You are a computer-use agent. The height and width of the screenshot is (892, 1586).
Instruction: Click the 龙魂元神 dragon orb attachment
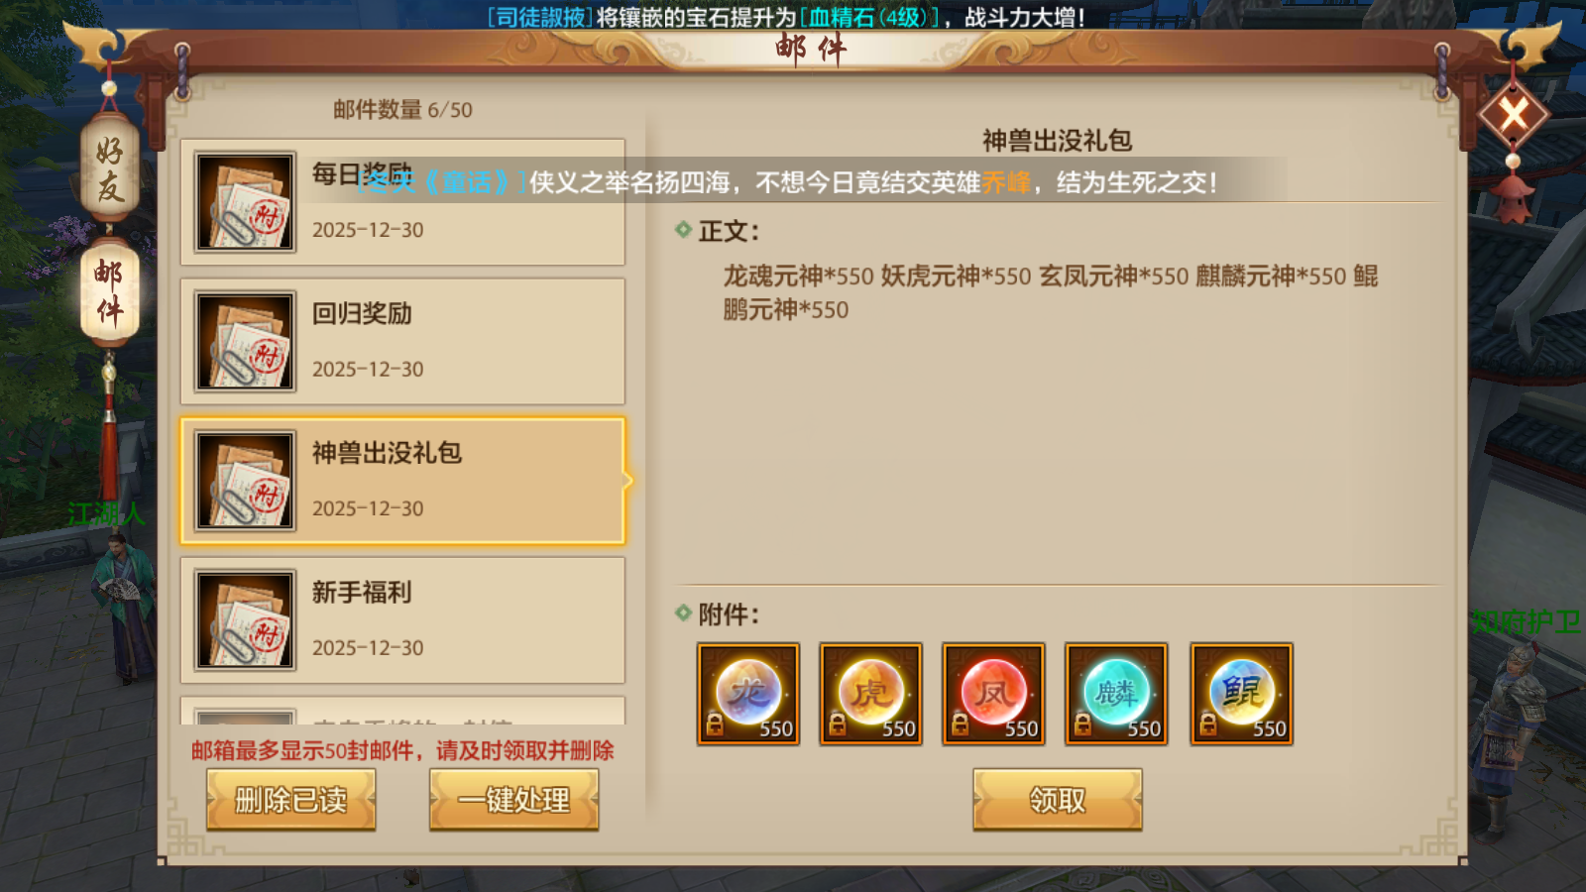coord(748,694)
